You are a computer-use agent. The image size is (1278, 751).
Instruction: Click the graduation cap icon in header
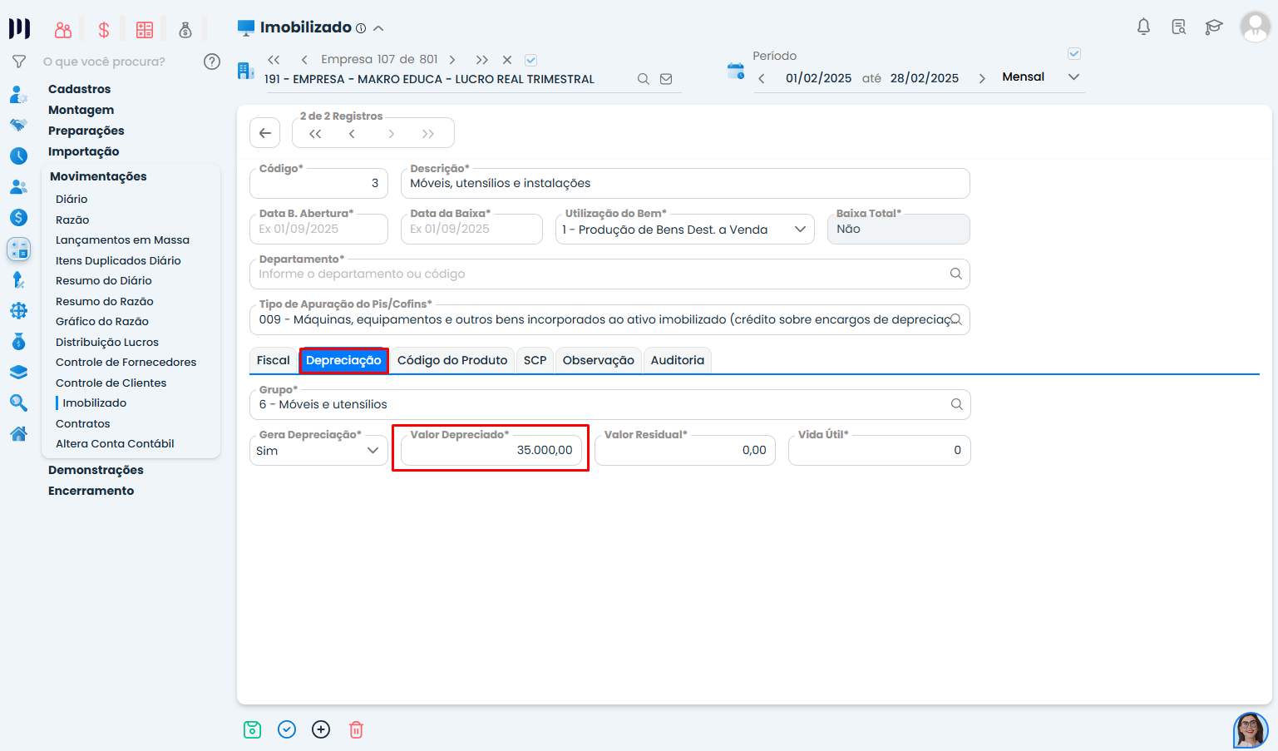click(x=1213, y=27)
